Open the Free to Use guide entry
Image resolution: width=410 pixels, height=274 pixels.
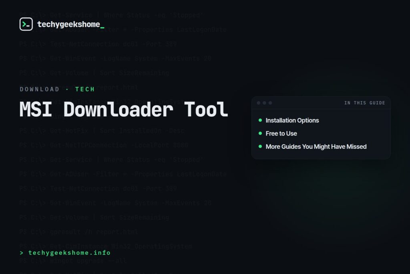pos(281,133)
